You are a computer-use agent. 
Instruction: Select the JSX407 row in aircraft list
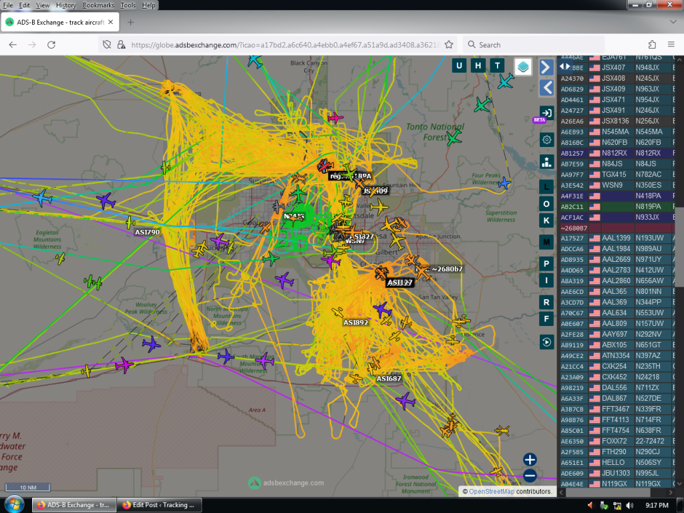point(617,67)
